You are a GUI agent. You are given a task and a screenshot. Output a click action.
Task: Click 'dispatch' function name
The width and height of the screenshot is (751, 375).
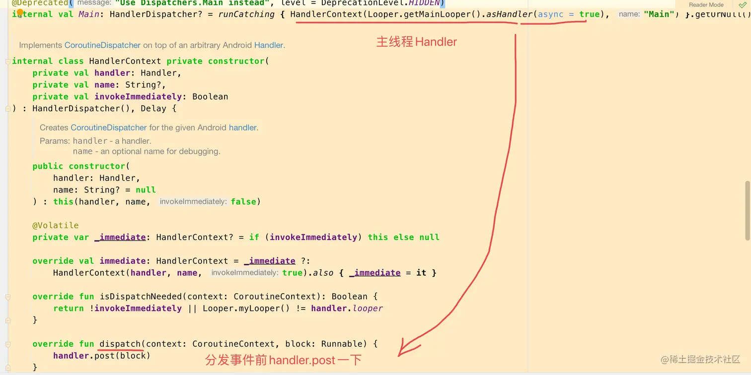[120, 344]
